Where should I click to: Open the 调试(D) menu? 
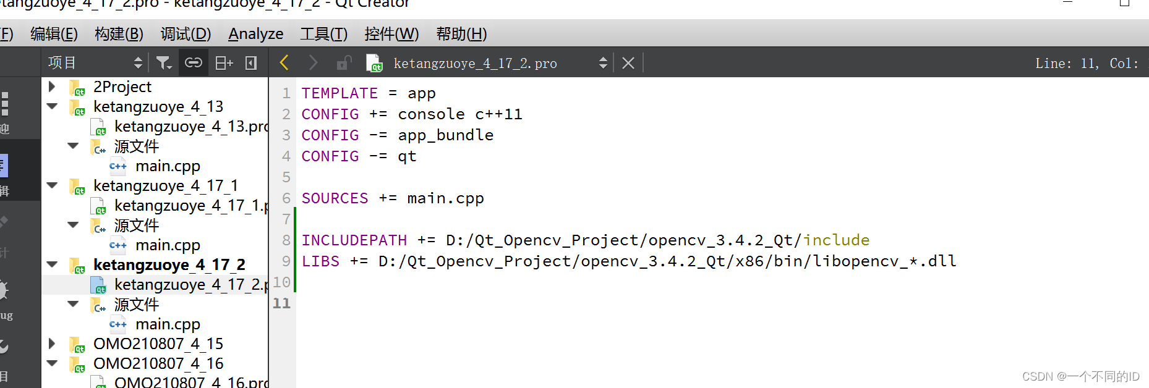click(x=186, y=34)
